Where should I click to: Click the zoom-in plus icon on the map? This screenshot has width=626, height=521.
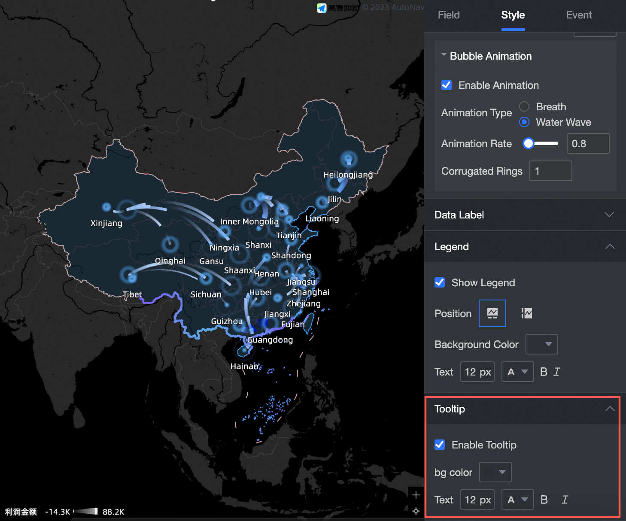(415, 494)
